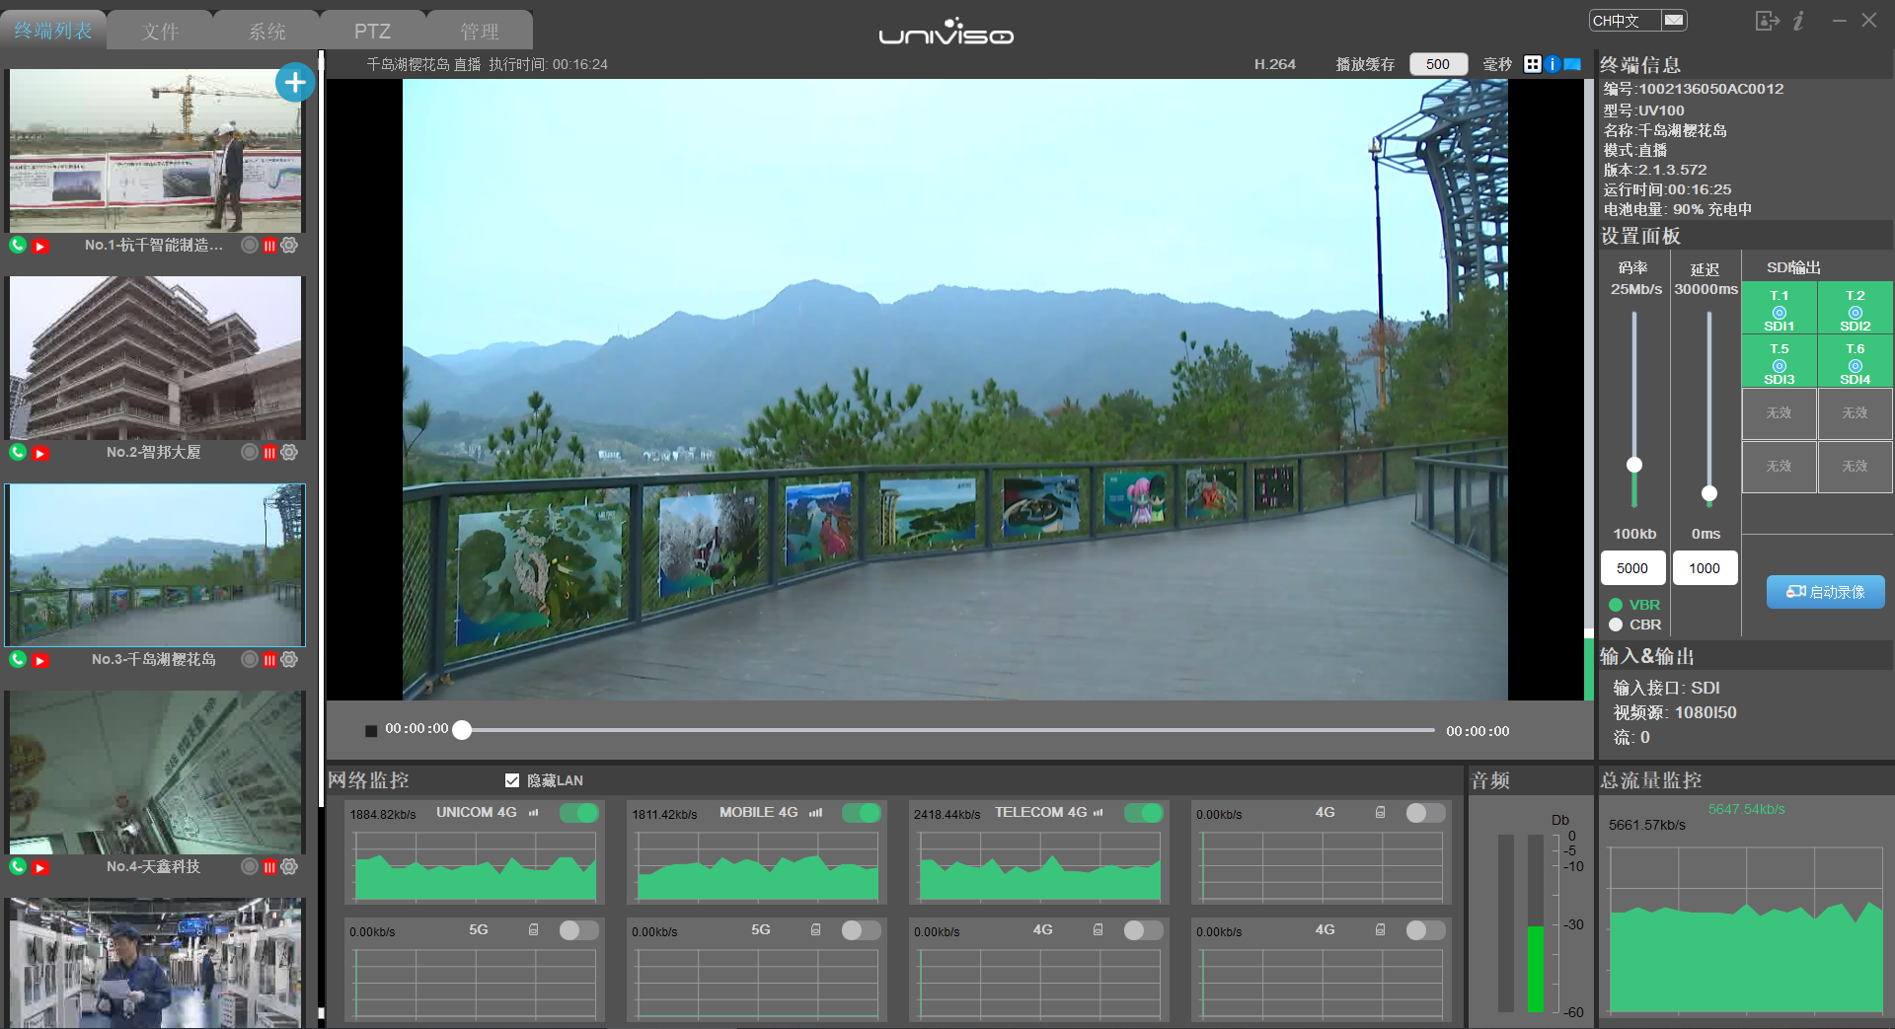Turn off the UNICOM 4G link switch
The width and height of the screenshot is (1895, 1029).
579,813
